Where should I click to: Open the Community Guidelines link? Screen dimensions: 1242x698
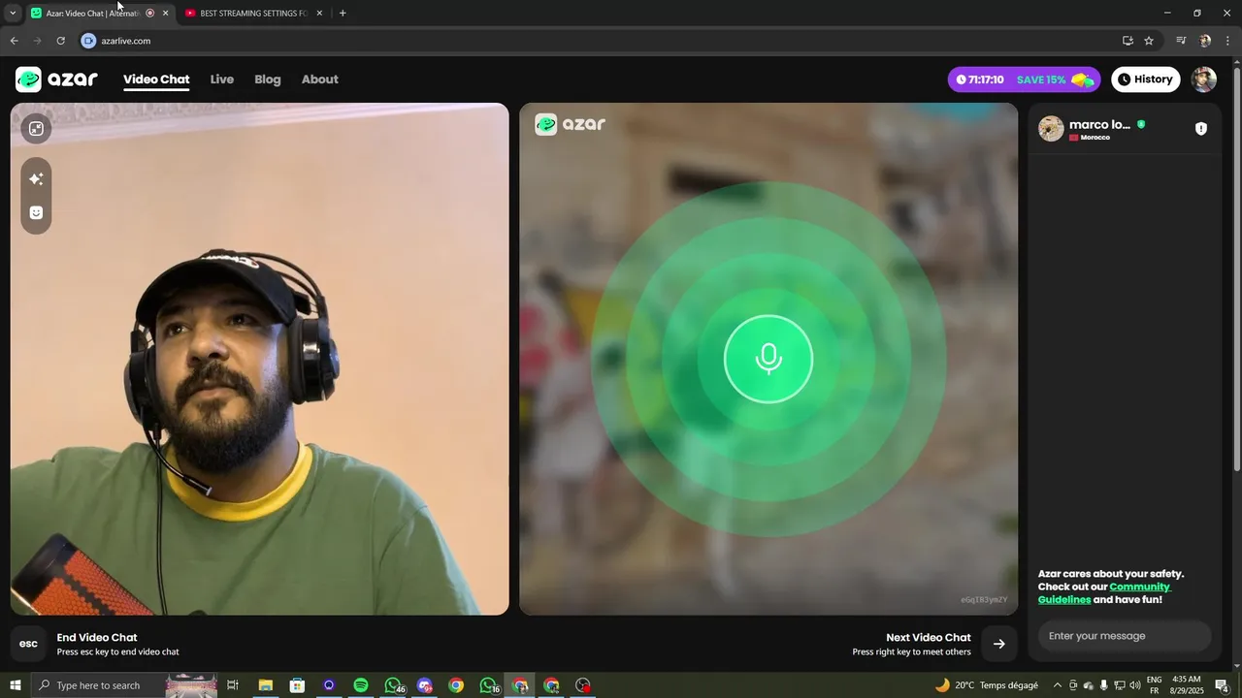(x=1105, y=593)
